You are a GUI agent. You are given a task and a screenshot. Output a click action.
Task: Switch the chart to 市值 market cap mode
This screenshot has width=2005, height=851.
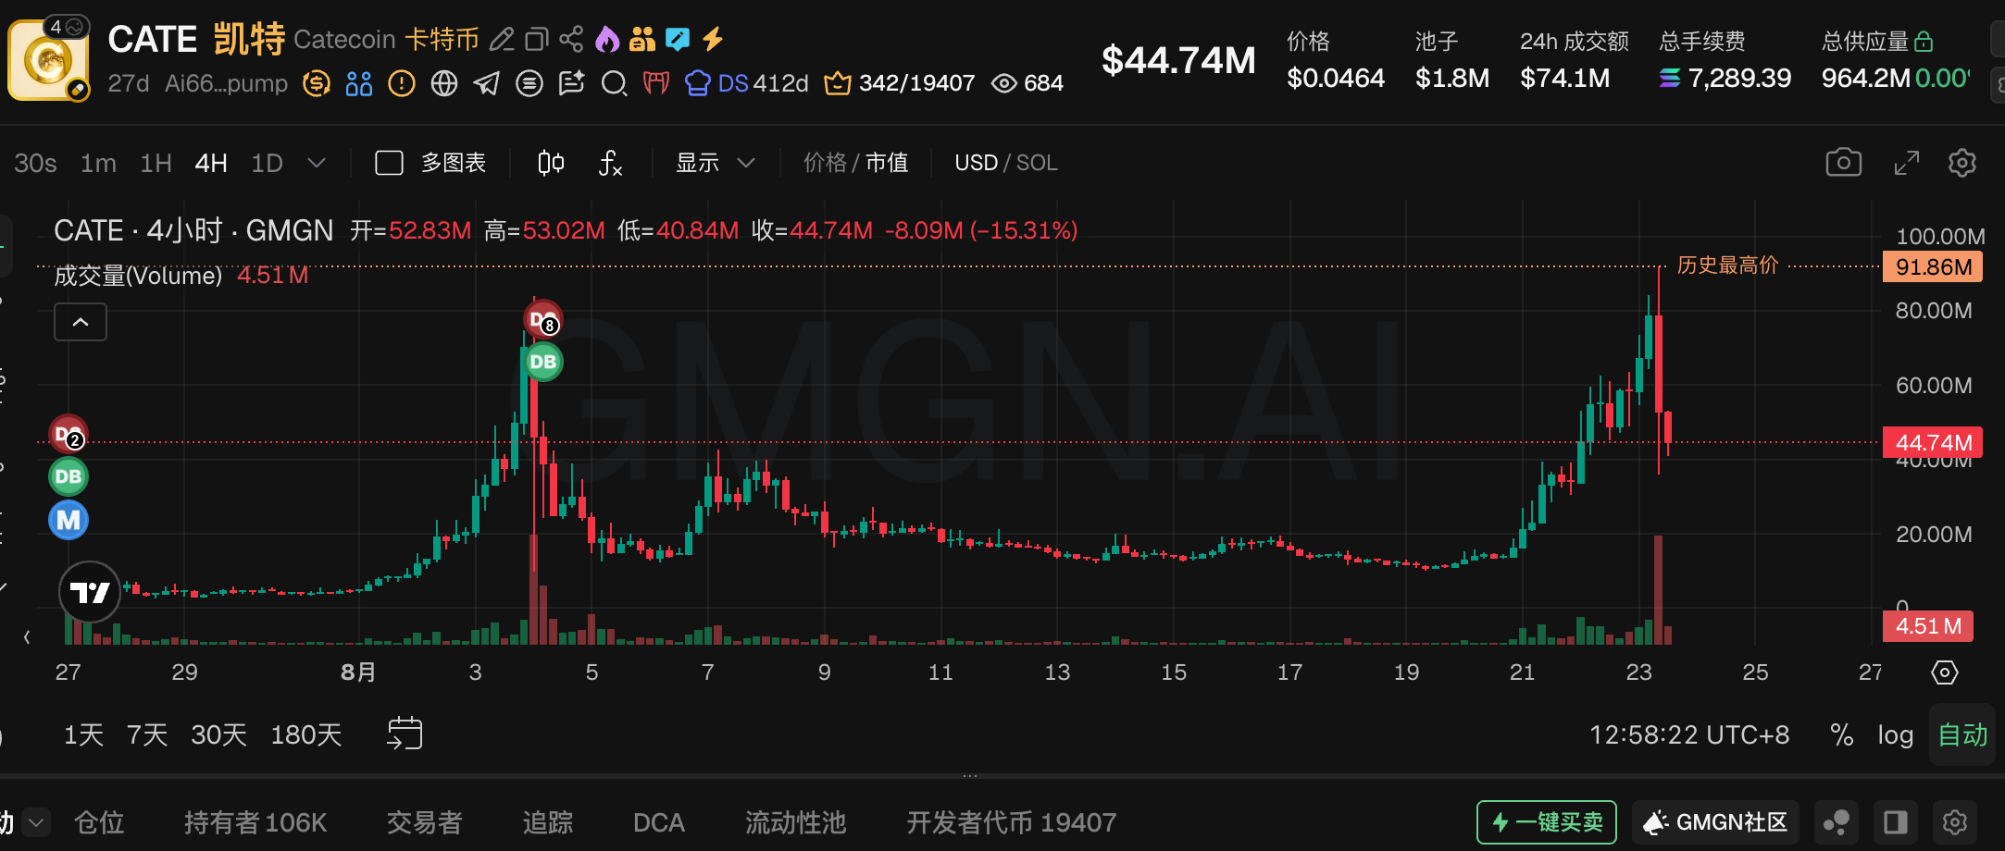click(x=887, y=164)
